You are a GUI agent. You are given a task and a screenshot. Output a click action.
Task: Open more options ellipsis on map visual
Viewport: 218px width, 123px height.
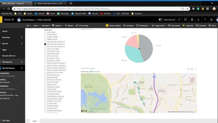(x=196, y=69)
